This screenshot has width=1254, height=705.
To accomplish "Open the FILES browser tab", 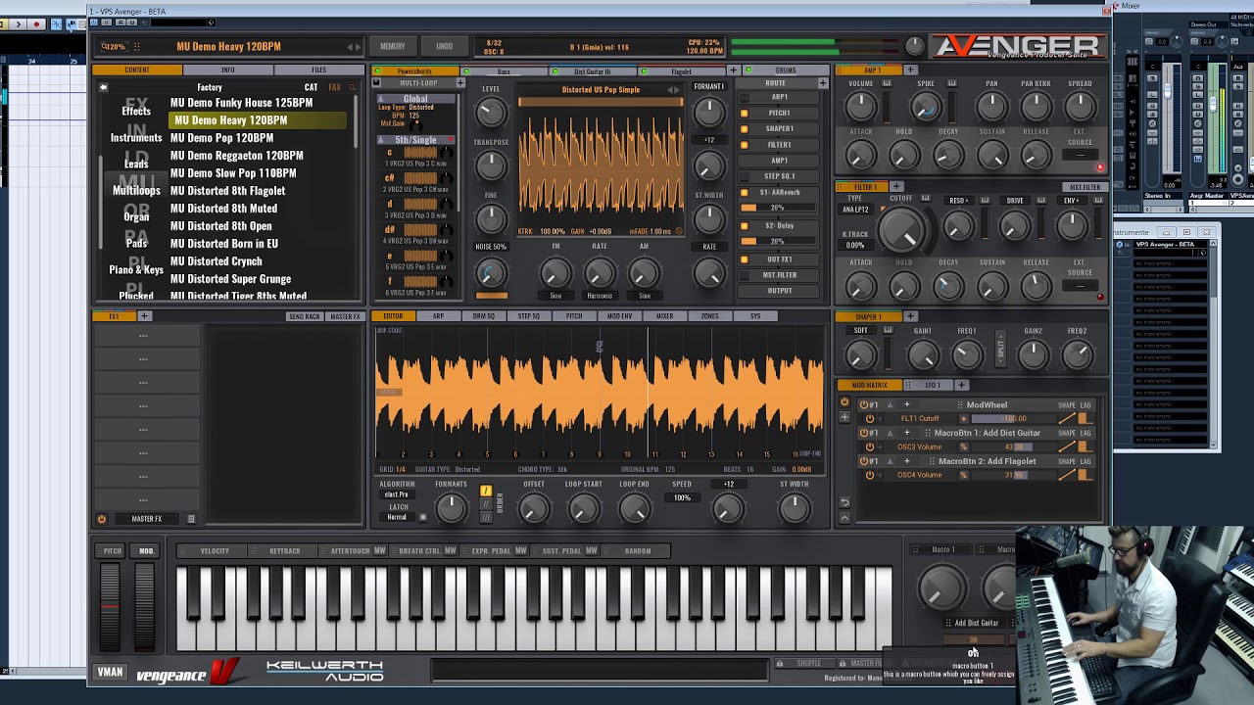I will (318, 70).
